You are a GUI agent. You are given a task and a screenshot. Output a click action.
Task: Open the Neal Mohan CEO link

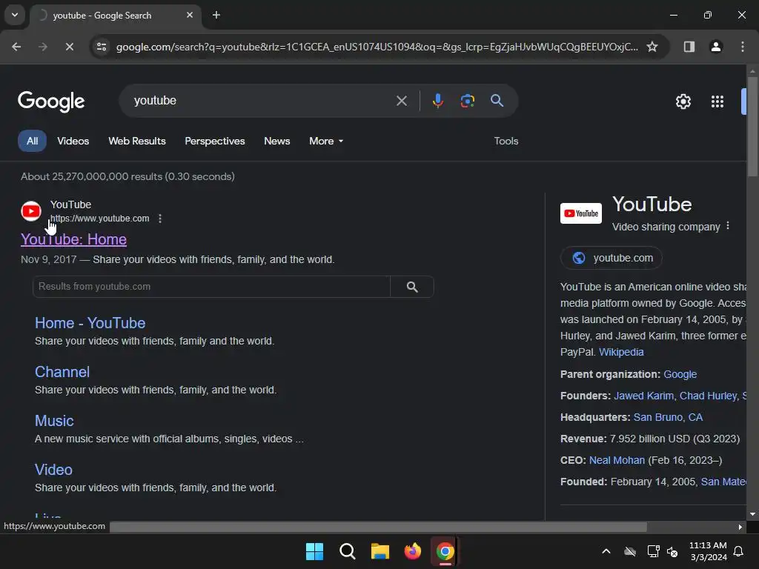(x=617, y=460)
